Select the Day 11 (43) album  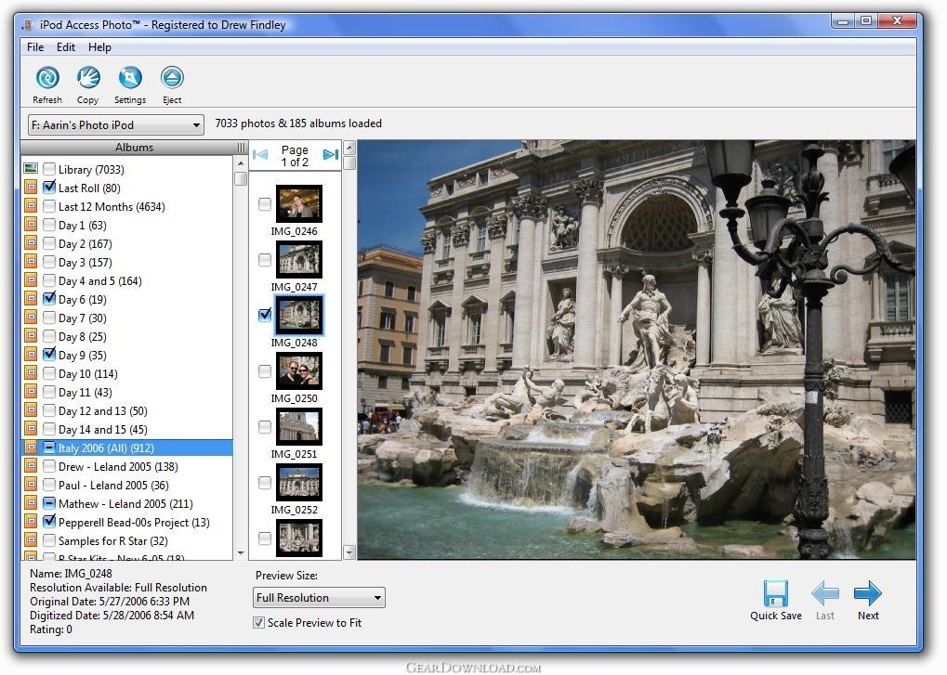point(85,392)
